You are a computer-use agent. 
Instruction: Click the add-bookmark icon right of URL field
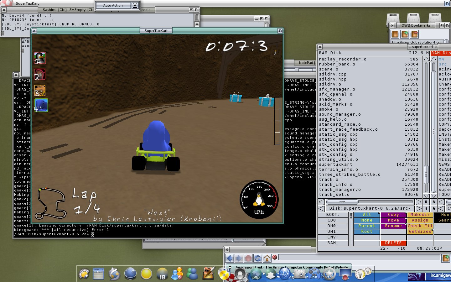click(x=446, y=258)
